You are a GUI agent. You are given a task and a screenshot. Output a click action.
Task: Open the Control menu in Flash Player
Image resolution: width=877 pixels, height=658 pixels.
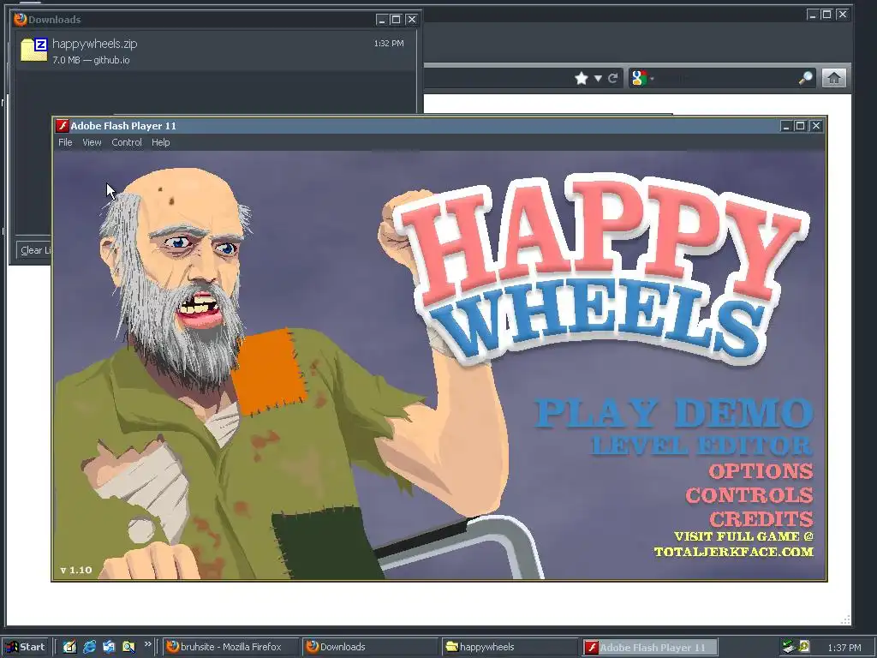tap(127, 142)
